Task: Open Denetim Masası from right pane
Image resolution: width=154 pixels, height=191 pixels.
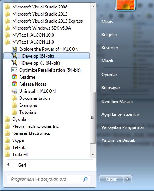Action: tap(117, 102)
